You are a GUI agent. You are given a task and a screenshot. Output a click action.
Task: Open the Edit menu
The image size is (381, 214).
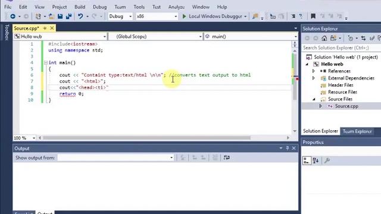click(23, 7)
